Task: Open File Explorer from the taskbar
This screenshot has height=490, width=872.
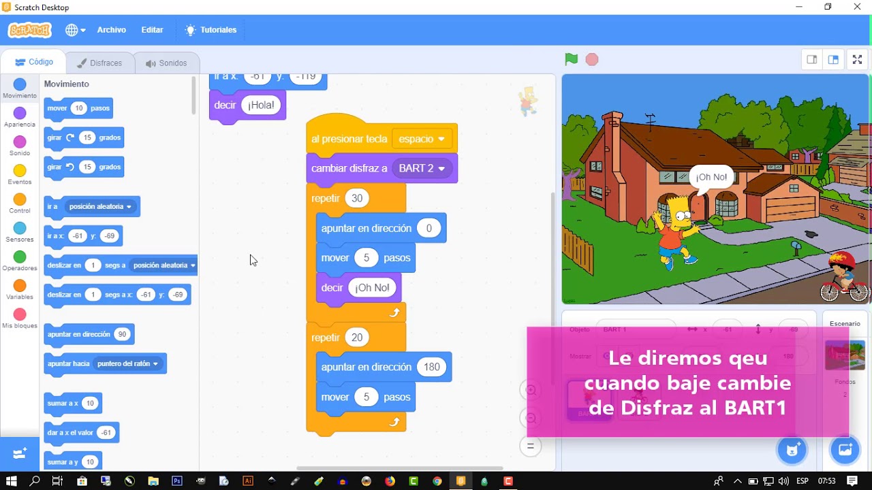Action: 153,481
